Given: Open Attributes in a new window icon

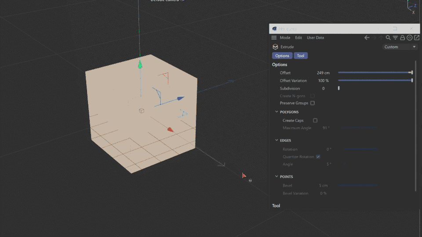Looking at the screenshot, I should (417, 38).
